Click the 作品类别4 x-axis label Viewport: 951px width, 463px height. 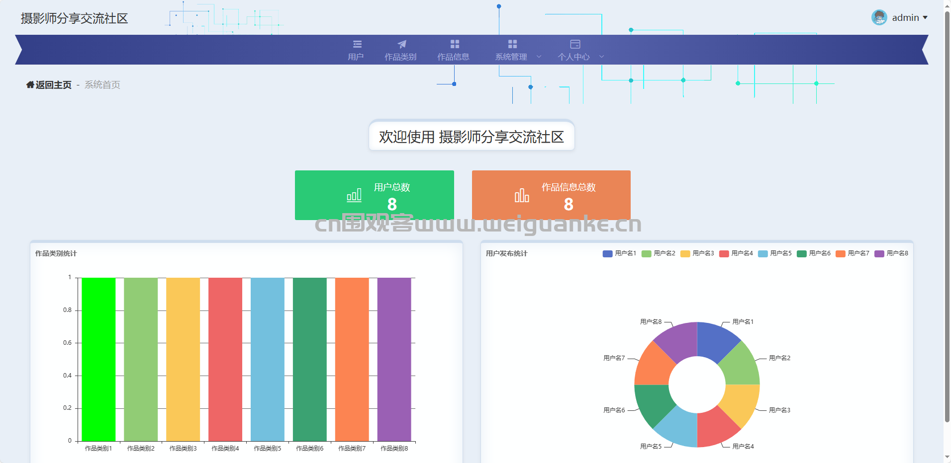click(x=225, y=449)
